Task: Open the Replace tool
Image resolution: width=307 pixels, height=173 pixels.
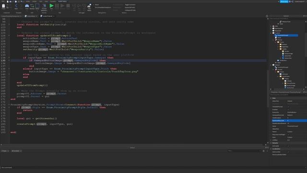Action: click(x=32, y=6)
